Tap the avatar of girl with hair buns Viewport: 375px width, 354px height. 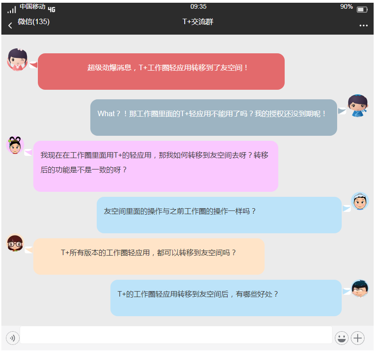(15, 145)
